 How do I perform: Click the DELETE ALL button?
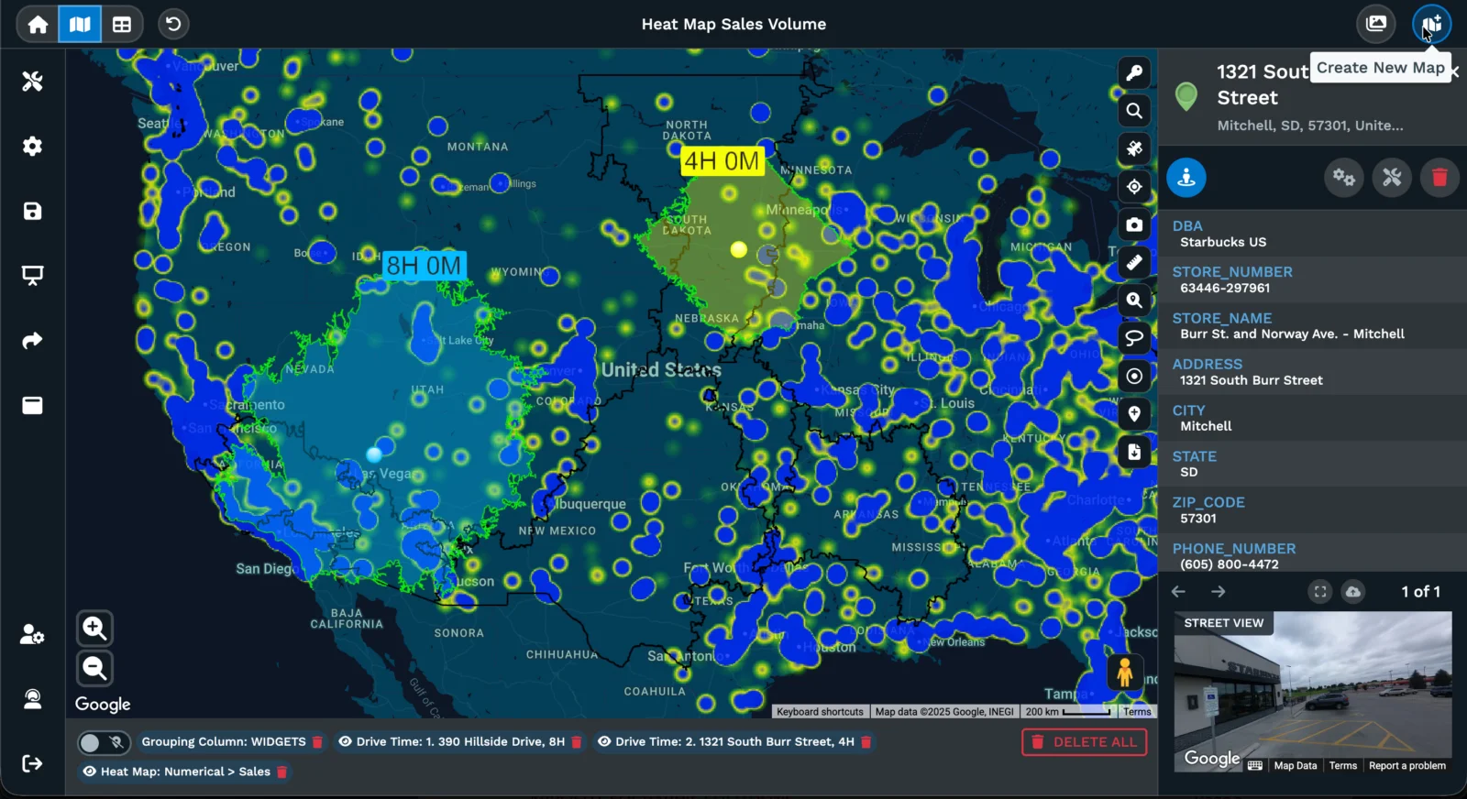(1084, 742)
